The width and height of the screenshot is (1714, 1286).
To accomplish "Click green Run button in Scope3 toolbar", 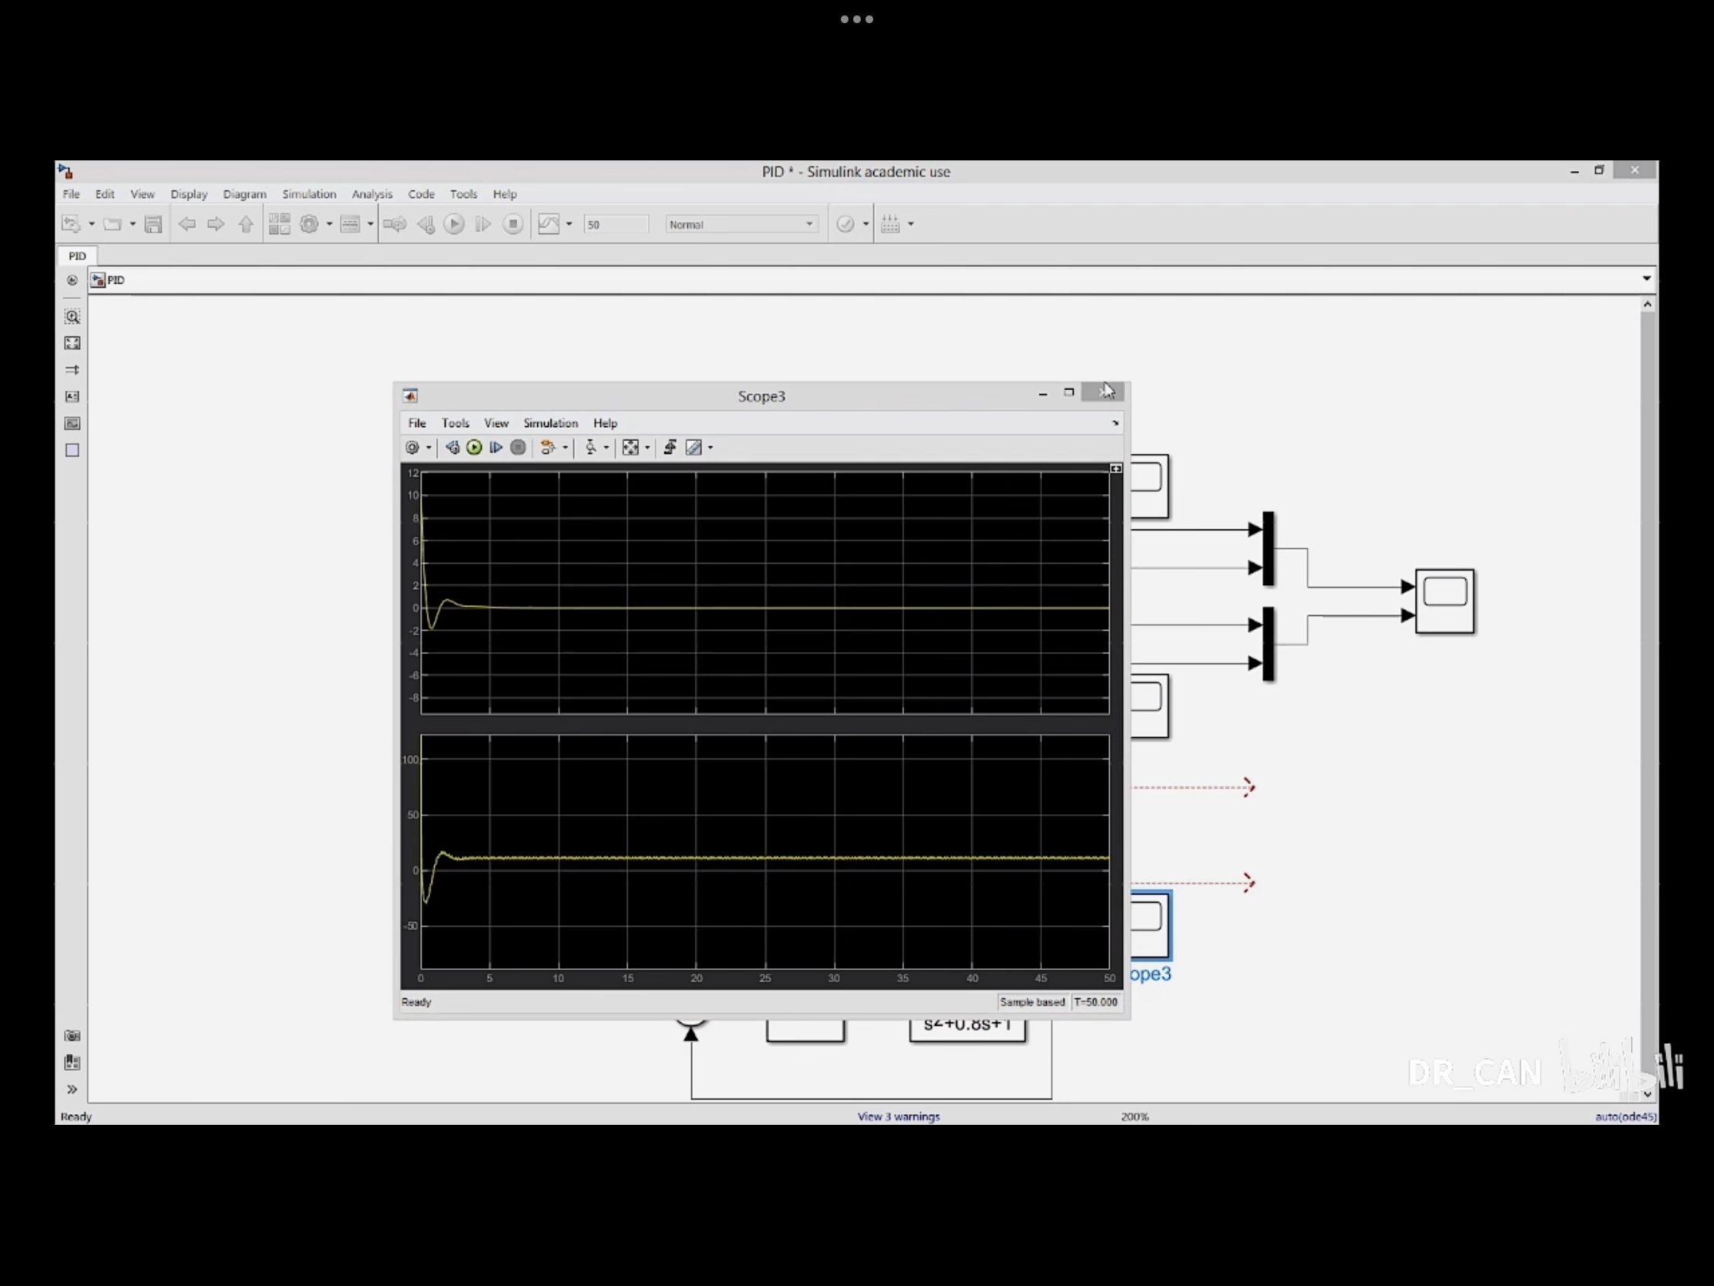I will click(x=474, y=447).
